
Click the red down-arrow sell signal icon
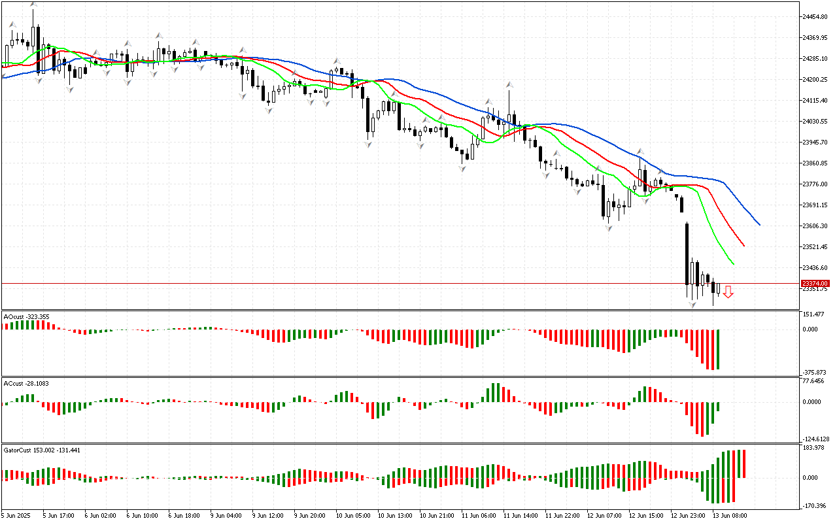pos(728,292)
